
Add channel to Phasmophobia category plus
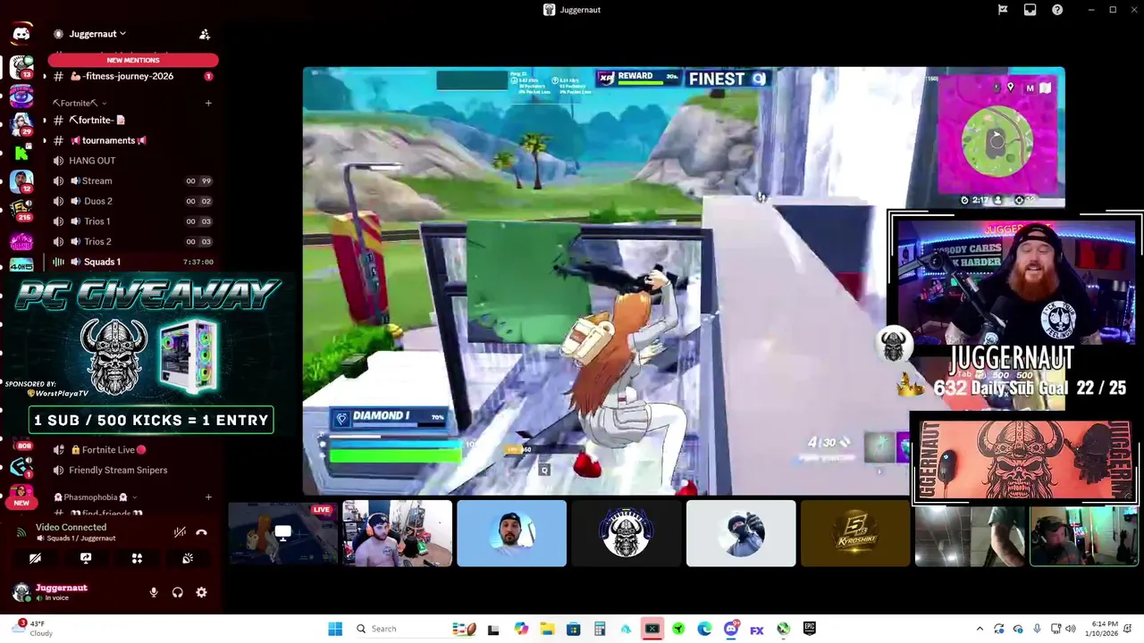click(208, 497)
